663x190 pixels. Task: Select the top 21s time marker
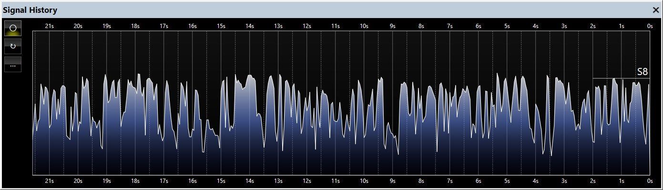[49, 26]
